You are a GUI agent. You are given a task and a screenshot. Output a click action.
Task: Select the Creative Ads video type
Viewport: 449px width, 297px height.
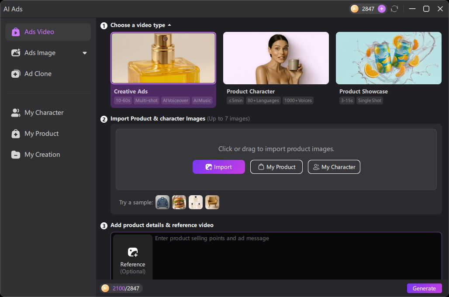click(x=163, y=69)
